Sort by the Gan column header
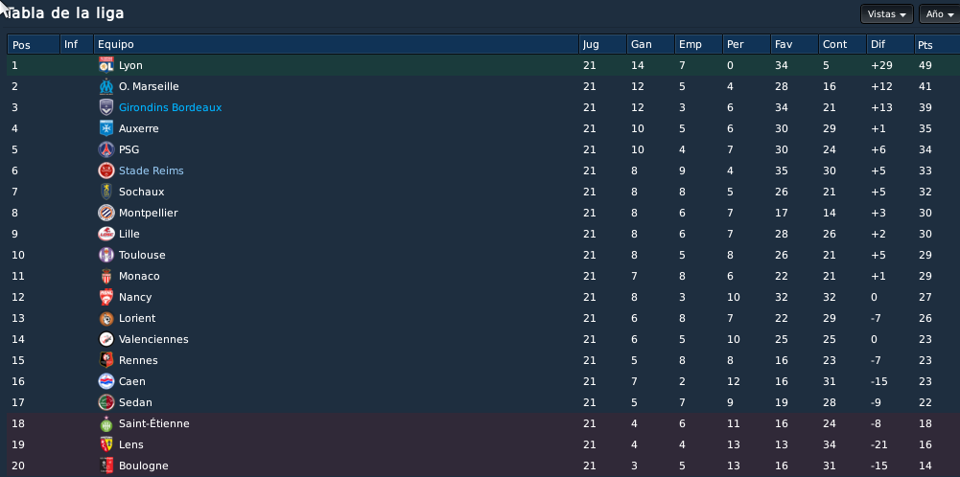The height and width of the screenshot is (477, 960). tap(650, 45)
